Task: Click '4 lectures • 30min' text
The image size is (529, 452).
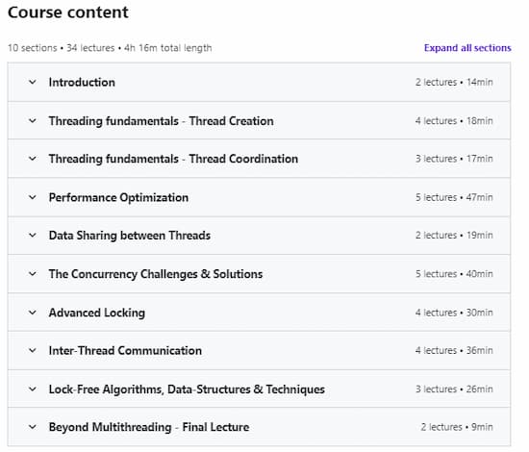Action: 454,313
